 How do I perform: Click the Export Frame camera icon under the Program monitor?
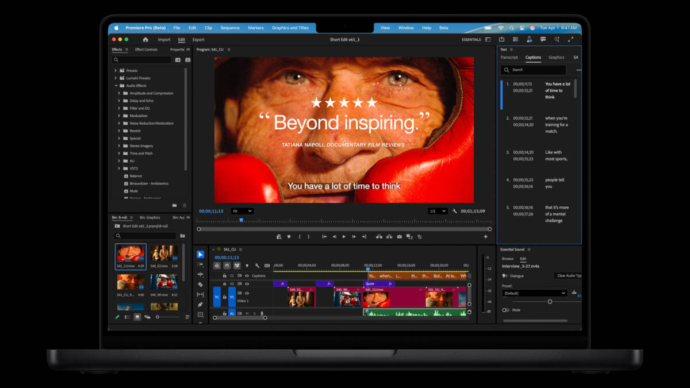(x=399, y=236)
